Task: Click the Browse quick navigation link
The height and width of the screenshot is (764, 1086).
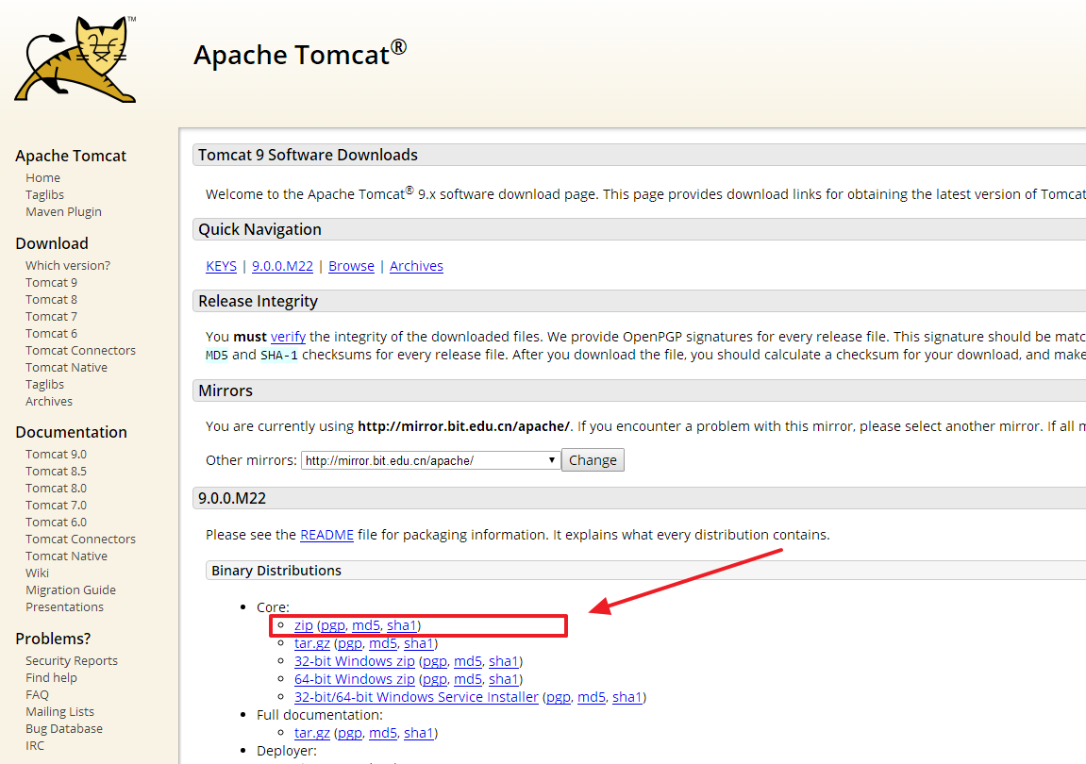Action: coord(351,266)
